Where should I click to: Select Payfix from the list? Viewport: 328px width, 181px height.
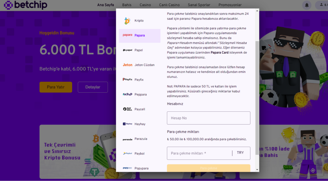(140, 80)
